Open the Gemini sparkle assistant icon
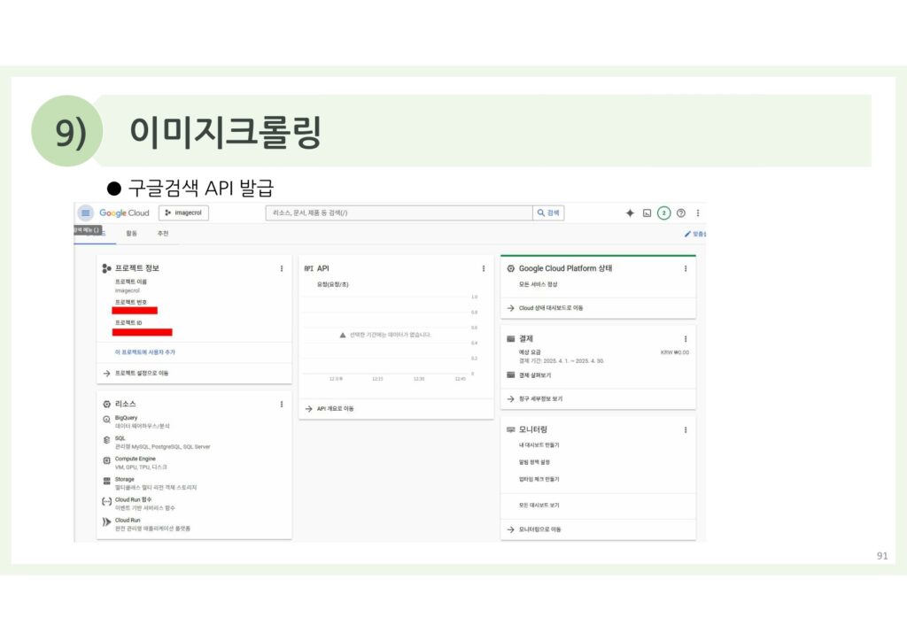The image size is (907, 641). [x=630, y=212]
